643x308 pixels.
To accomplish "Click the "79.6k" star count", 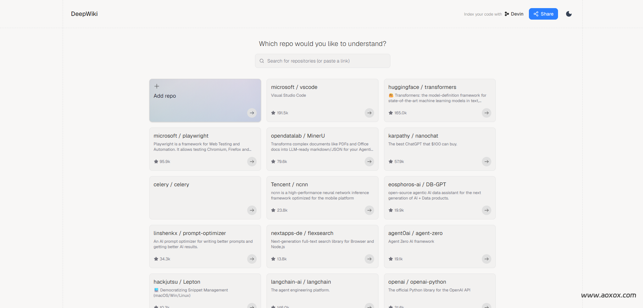I will (x=282, y=162).
